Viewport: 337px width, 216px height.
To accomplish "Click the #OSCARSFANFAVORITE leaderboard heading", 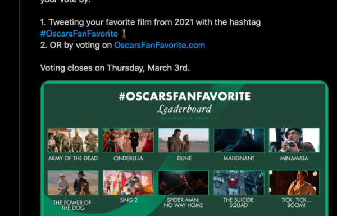I will click(x=185, y=96).
